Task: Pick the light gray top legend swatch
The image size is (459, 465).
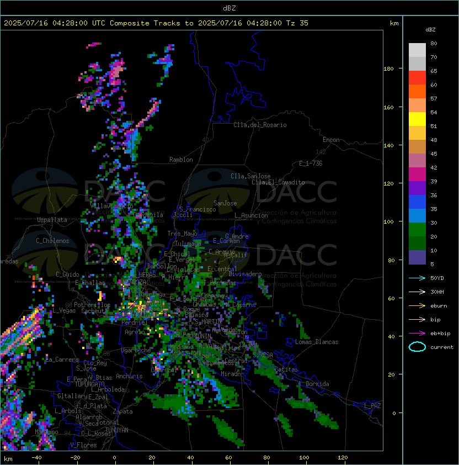Action: coord(417,50)
